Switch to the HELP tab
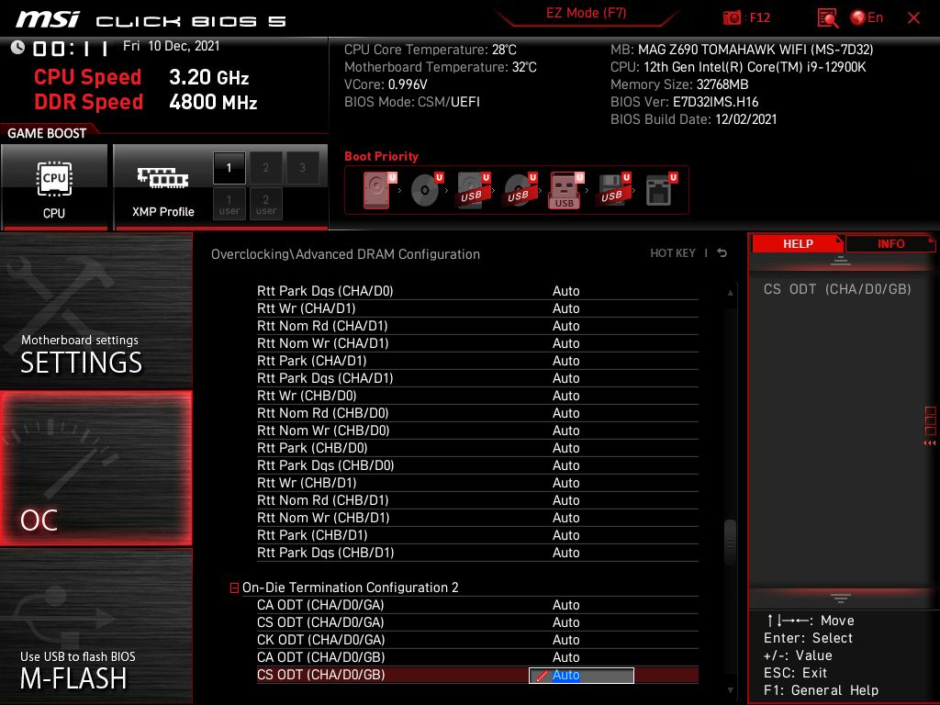 point(798,243)
